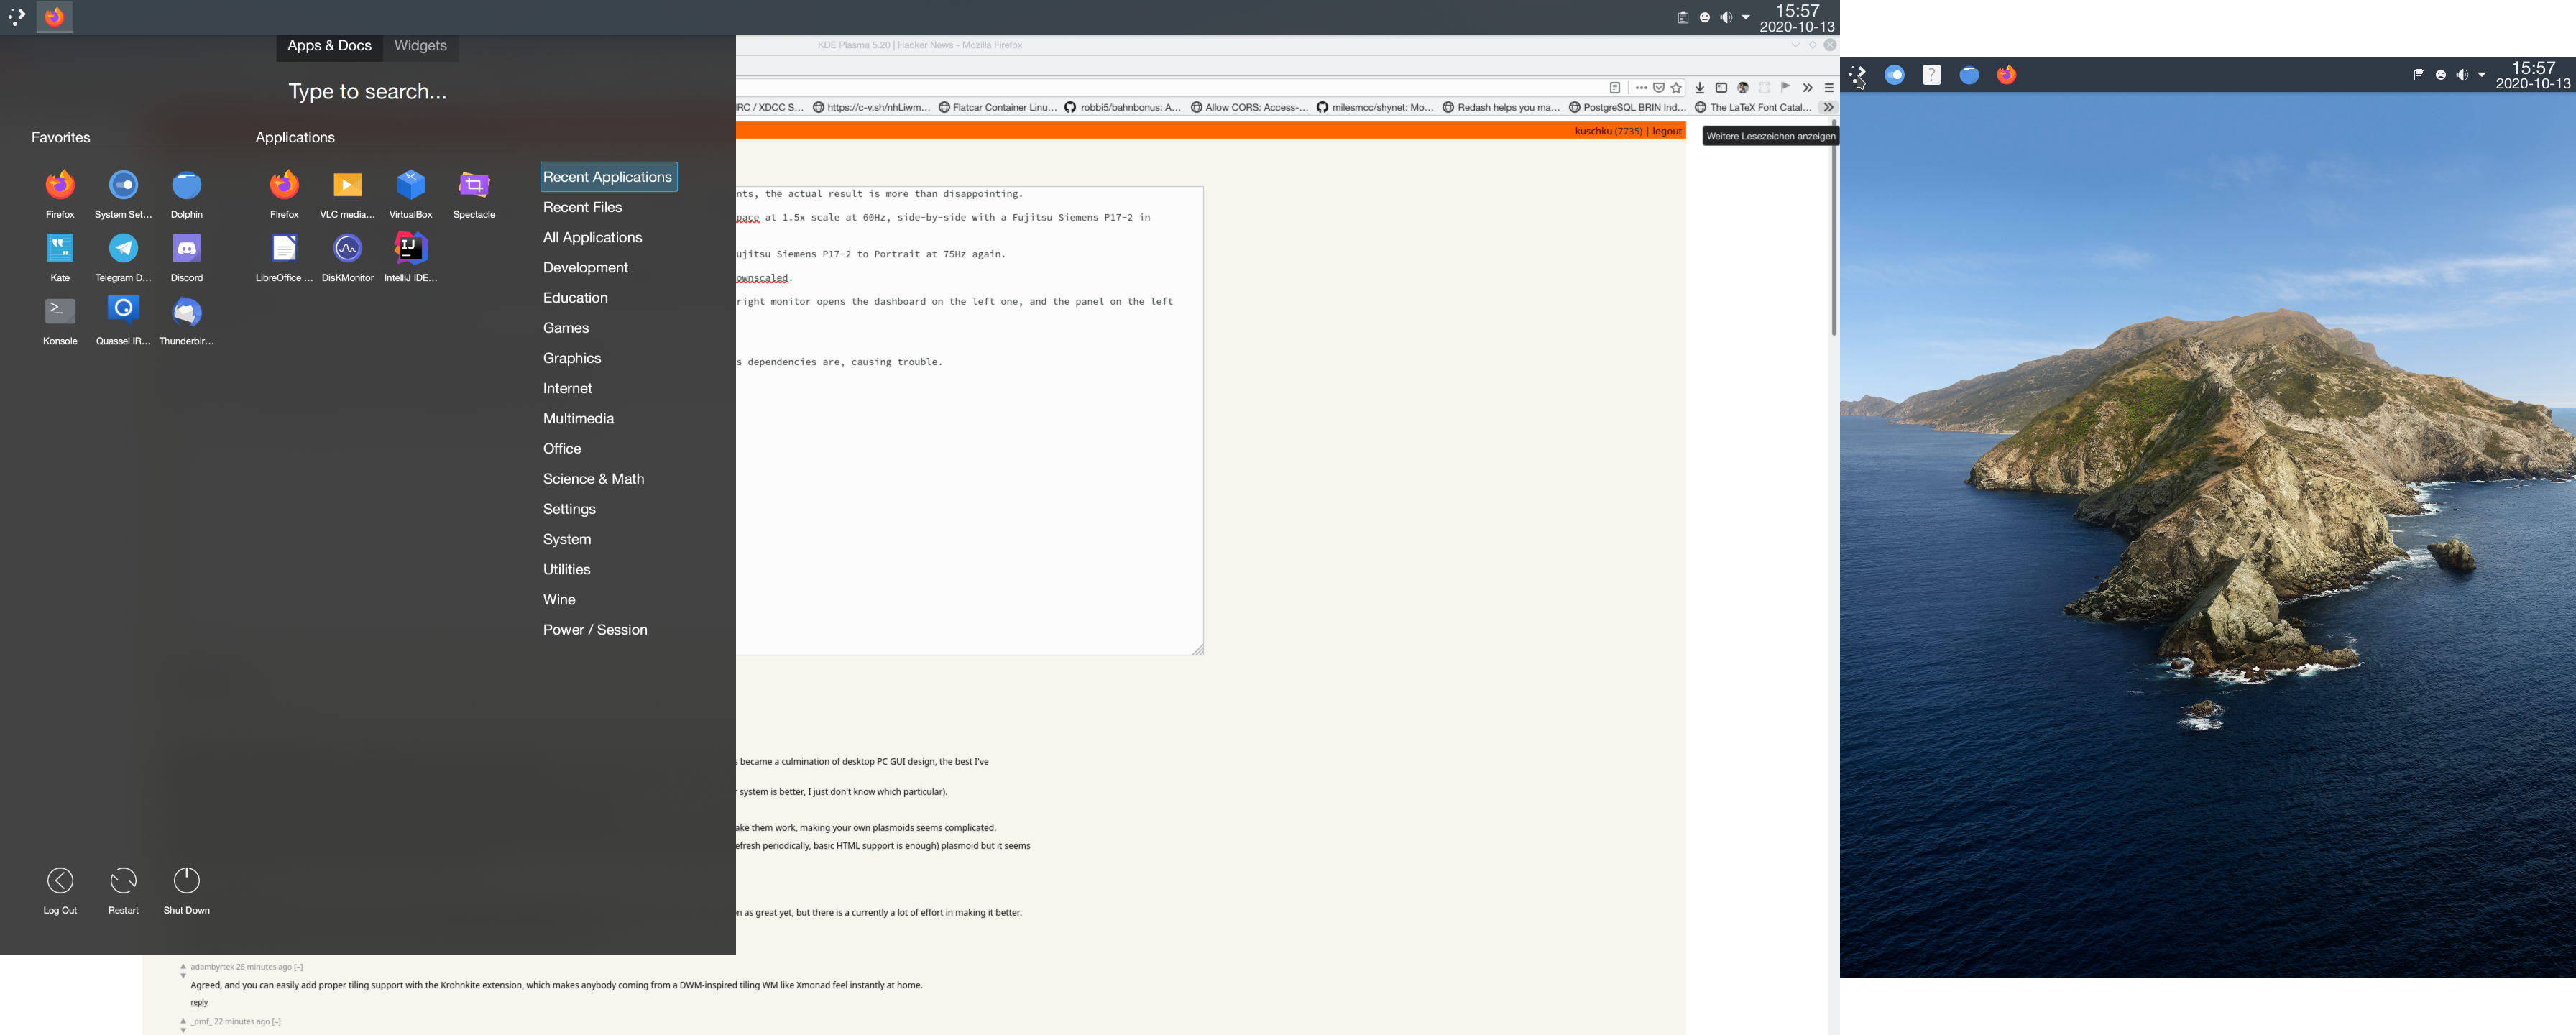Open the Multimedia category
The height and width of the screenshot is (1035, 2576).
tap(578, 419)
